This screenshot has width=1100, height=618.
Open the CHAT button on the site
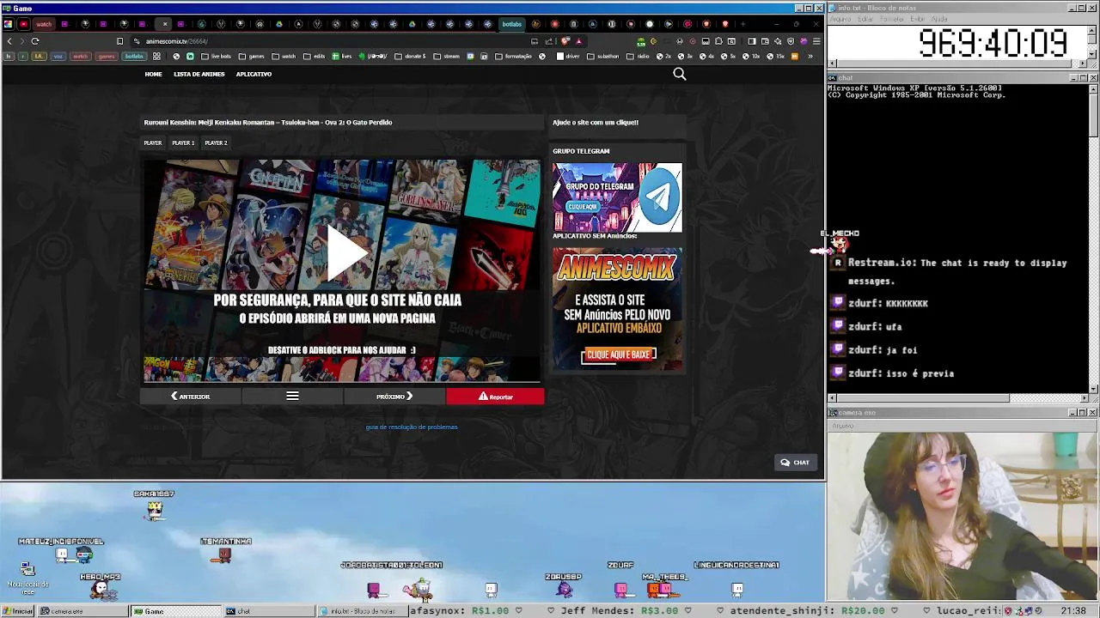point(795,462)
